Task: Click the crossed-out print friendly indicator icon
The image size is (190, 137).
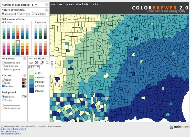Action: tap(36, 63)
